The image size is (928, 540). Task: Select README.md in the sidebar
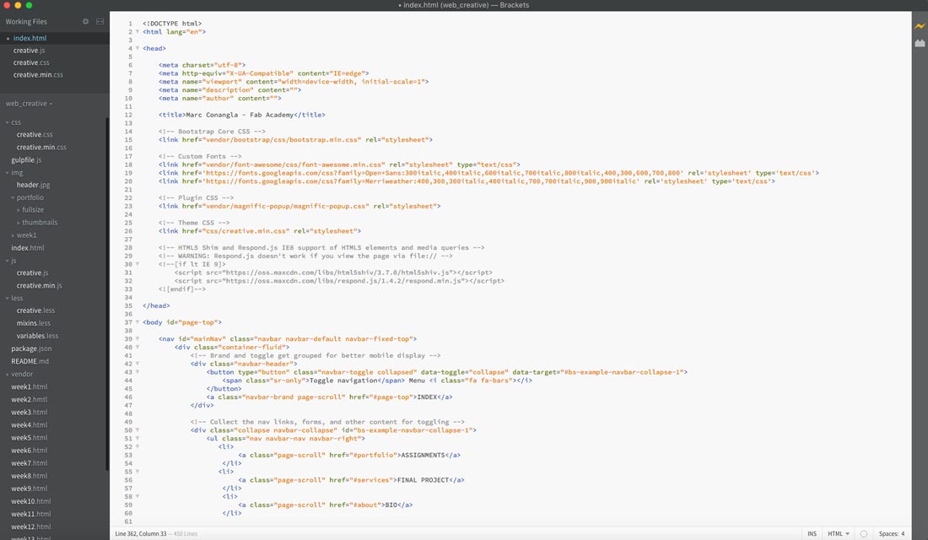click(x=30, y=361)
